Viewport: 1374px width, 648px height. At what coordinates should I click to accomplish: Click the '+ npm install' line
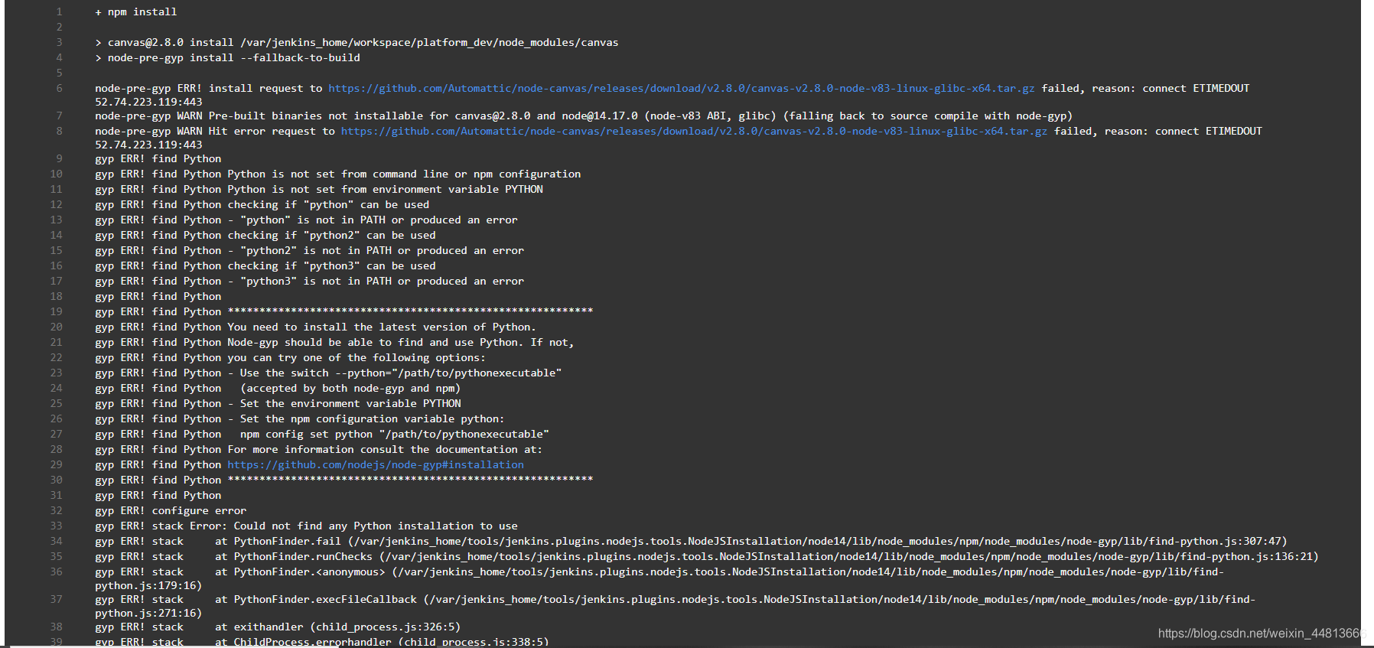coord(136,11)
